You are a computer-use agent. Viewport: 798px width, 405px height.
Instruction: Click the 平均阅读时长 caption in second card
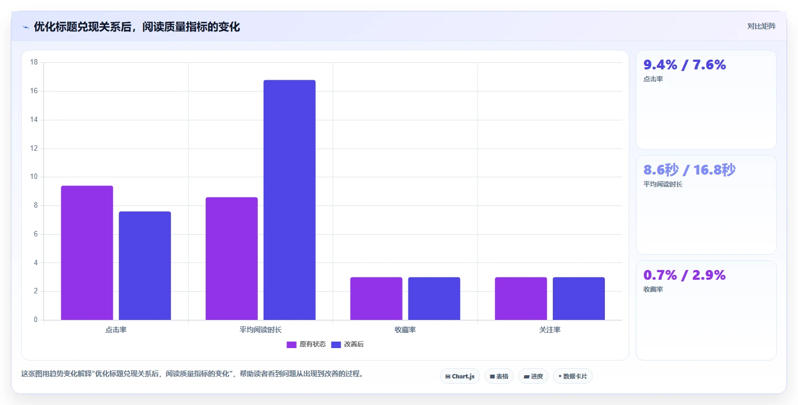(x=663, y=184)
